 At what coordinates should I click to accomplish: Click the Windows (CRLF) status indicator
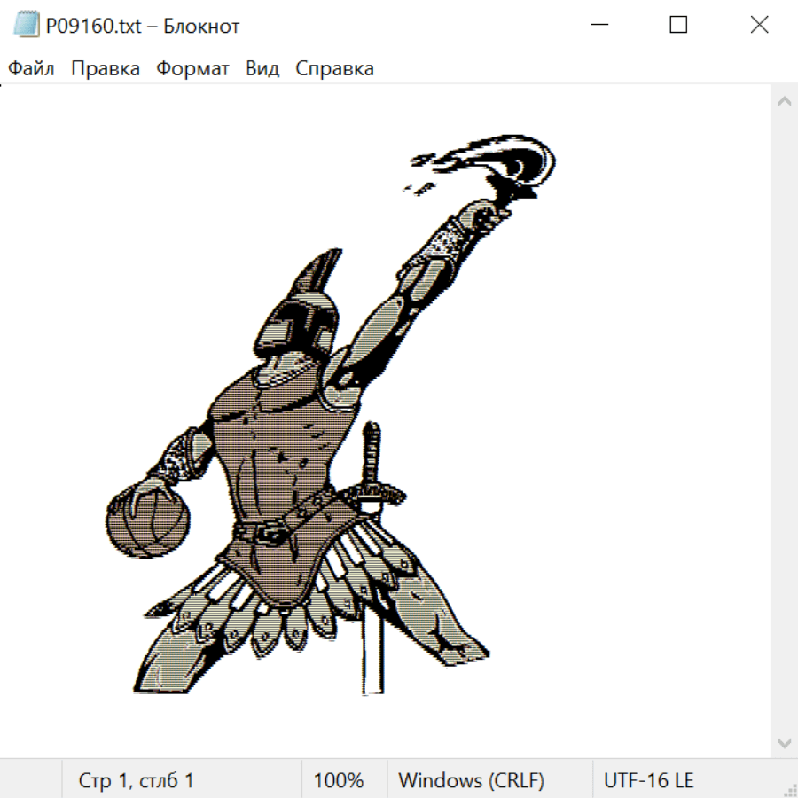pos(471,780)
